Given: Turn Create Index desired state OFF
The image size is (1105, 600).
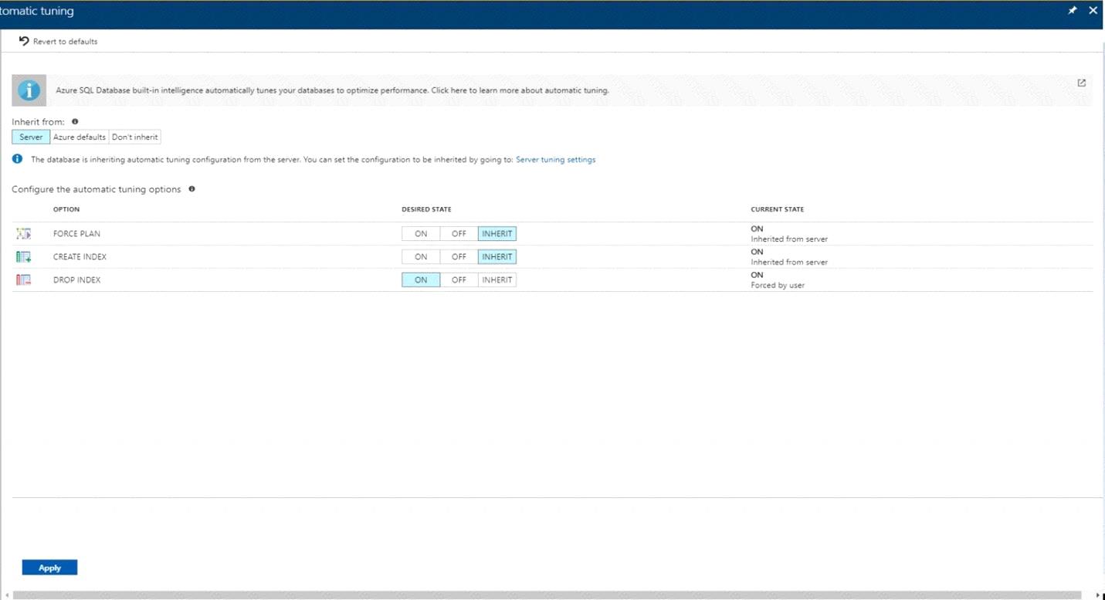Looking at the screenshot, I should pos(459,257).
